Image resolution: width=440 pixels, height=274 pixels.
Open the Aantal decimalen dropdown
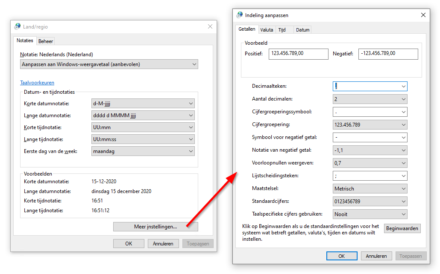point(370,99)
